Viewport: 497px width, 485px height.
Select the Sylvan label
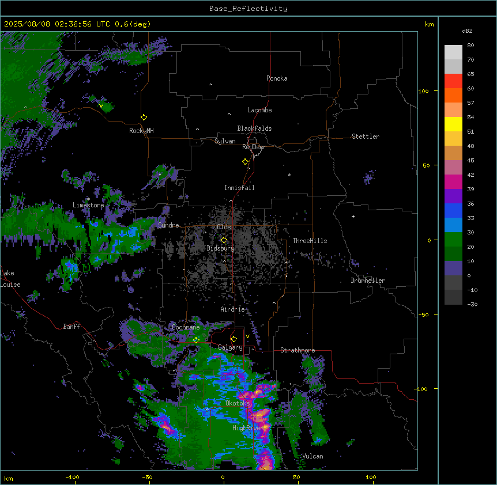tap(225, 141)
